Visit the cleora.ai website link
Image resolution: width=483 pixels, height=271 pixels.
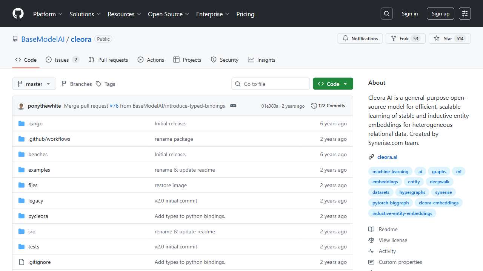pos(387,157)
